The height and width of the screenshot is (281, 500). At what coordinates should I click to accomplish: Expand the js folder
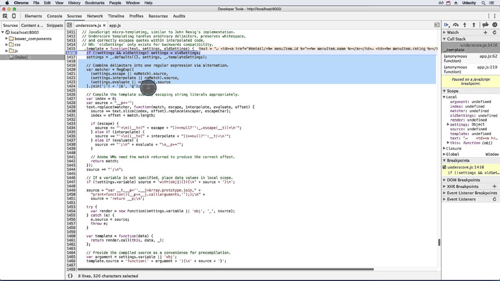[7, 51]
